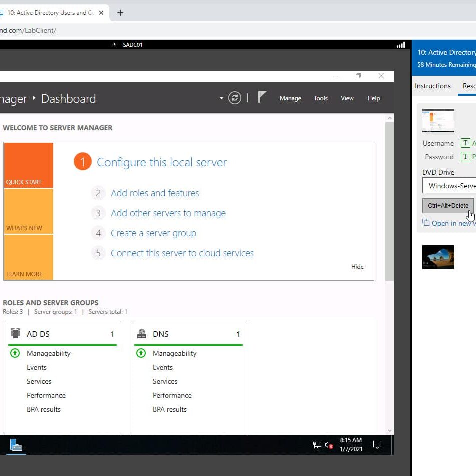
Task: Click Add roles and features link
Action: (155, 193)
